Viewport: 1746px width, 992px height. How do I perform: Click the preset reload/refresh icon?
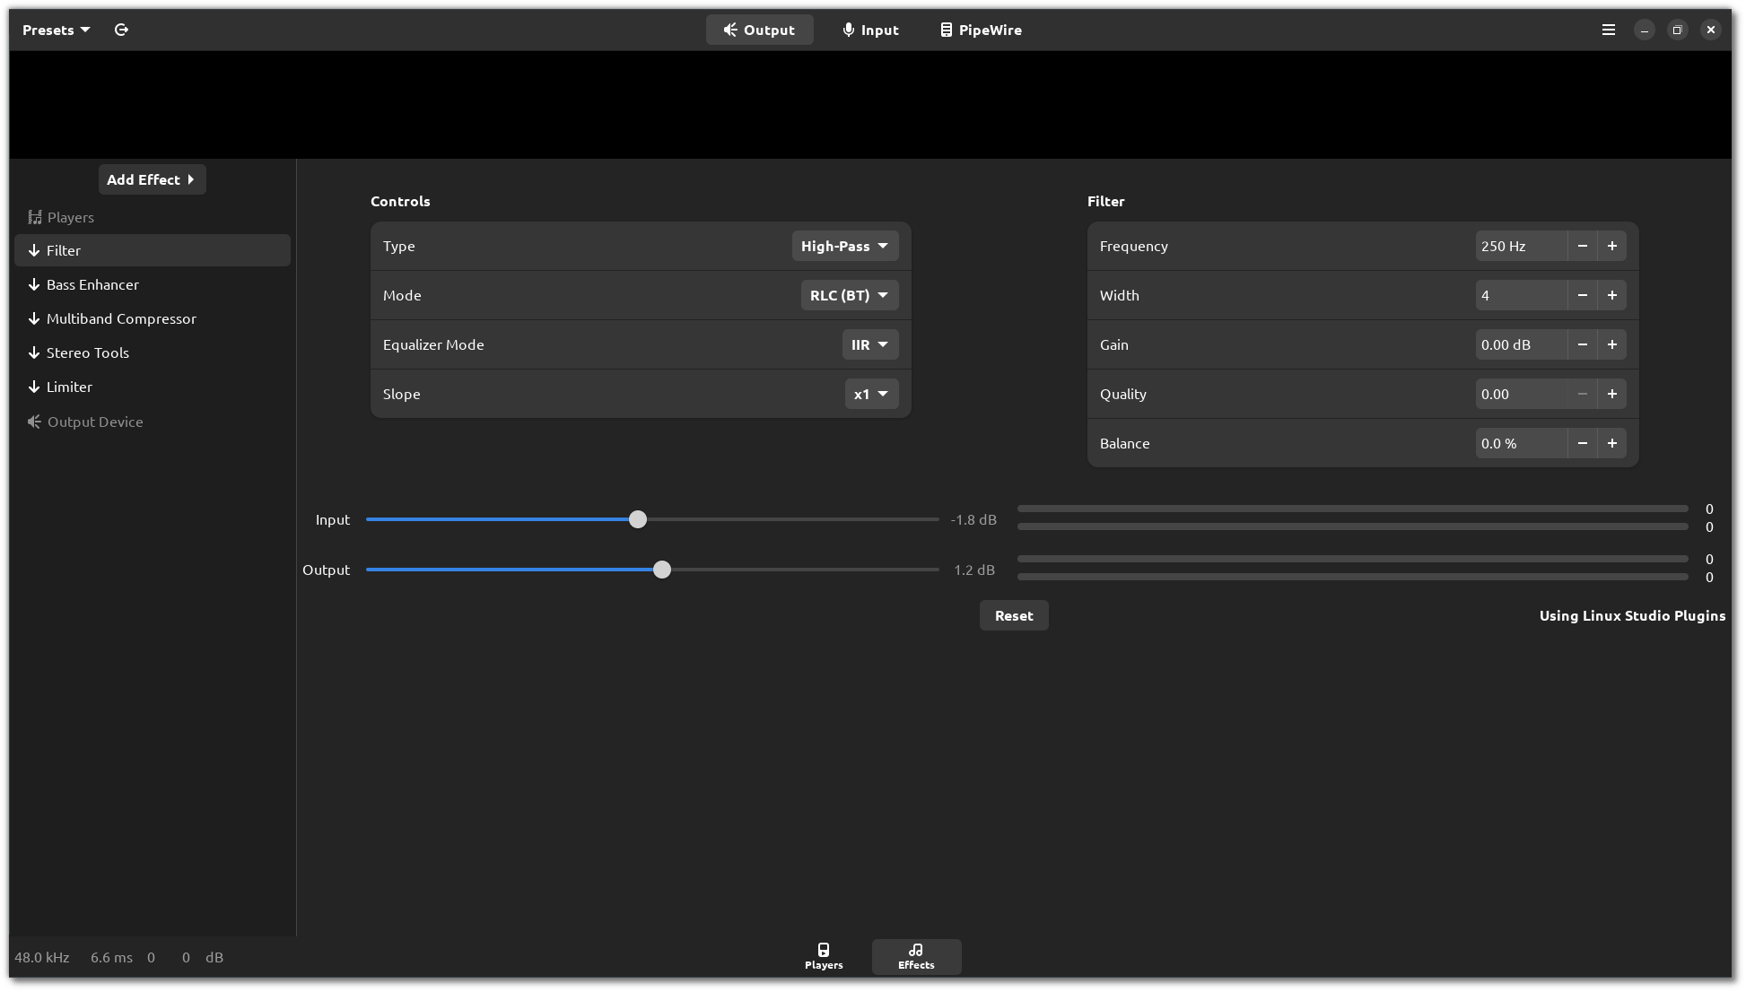(x=121, y=30)
